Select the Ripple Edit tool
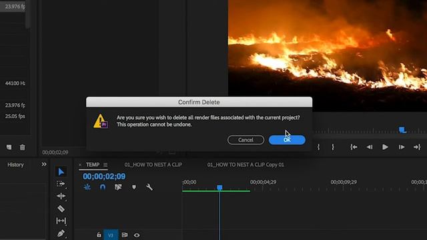This screenshot has height=240, width=427. click(61, 196)
